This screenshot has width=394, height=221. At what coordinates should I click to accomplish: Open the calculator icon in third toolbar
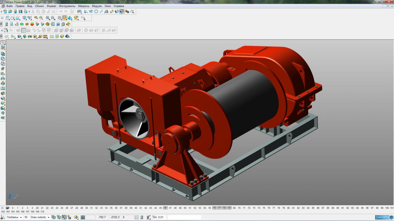pos(7,24)
